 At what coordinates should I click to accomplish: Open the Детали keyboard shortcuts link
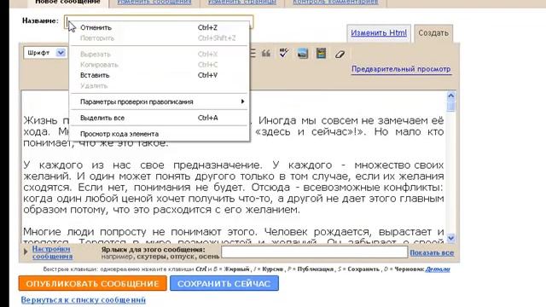click(x=438, y=269)
